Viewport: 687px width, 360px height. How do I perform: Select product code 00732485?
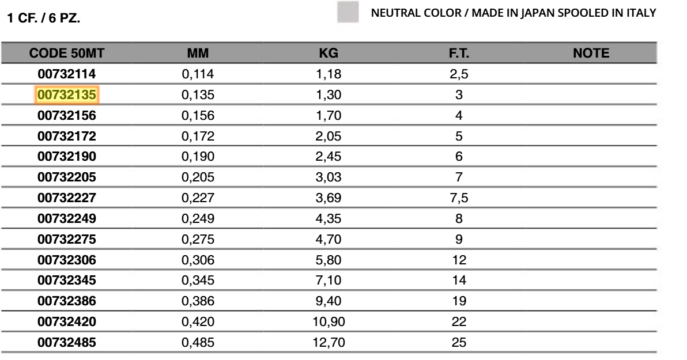(67, 342)
